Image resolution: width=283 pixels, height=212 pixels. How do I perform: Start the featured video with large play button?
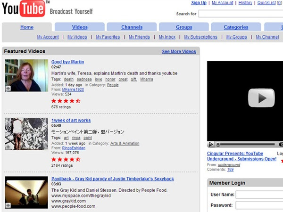click(261, 98)
